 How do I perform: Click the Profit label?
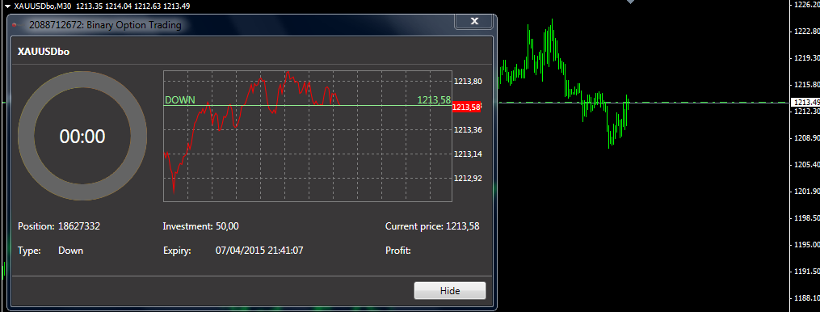pyautogui.click(x=398, y=251)
